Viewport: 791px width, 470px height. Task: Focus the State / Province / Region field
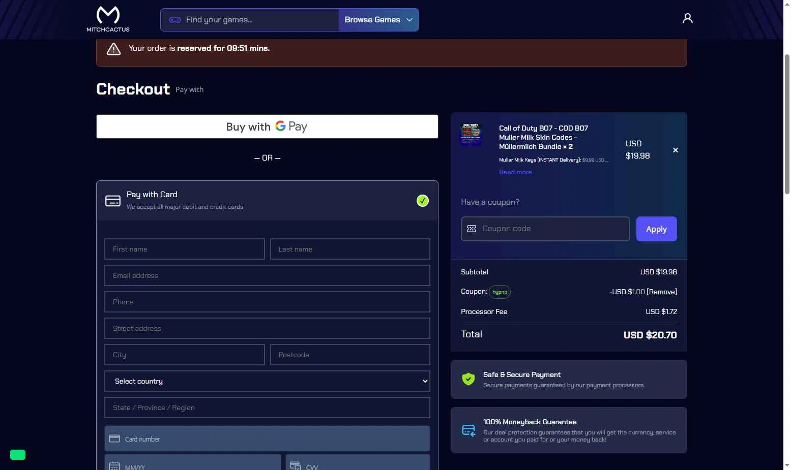(x=267, y=408)
